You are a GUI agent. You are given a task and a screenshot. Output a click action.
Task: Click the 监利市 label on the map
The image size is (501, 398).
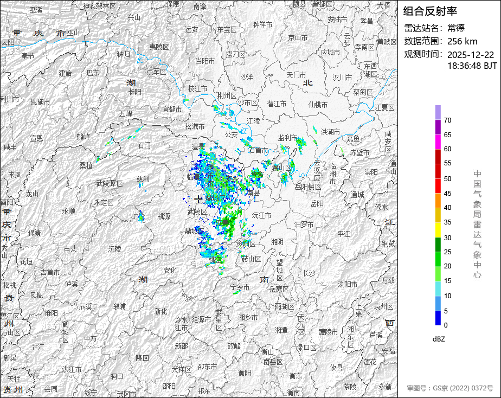point(287,138)
